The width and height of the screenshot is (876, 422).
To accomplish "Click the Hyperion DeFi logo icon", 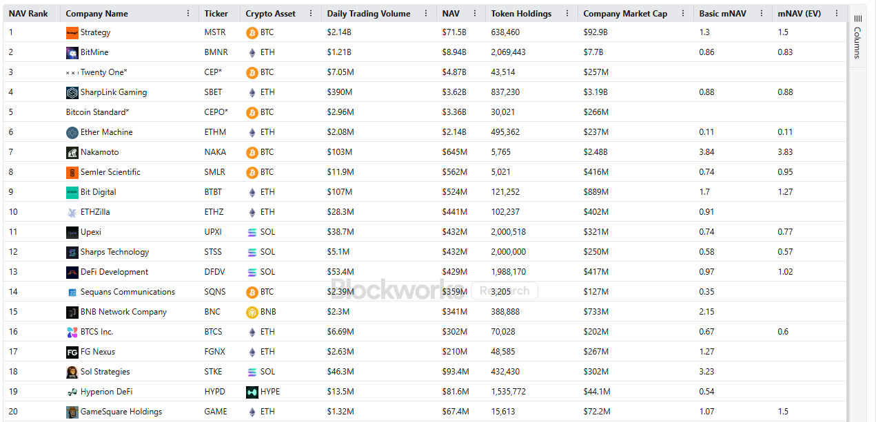I will click(72, 392).
